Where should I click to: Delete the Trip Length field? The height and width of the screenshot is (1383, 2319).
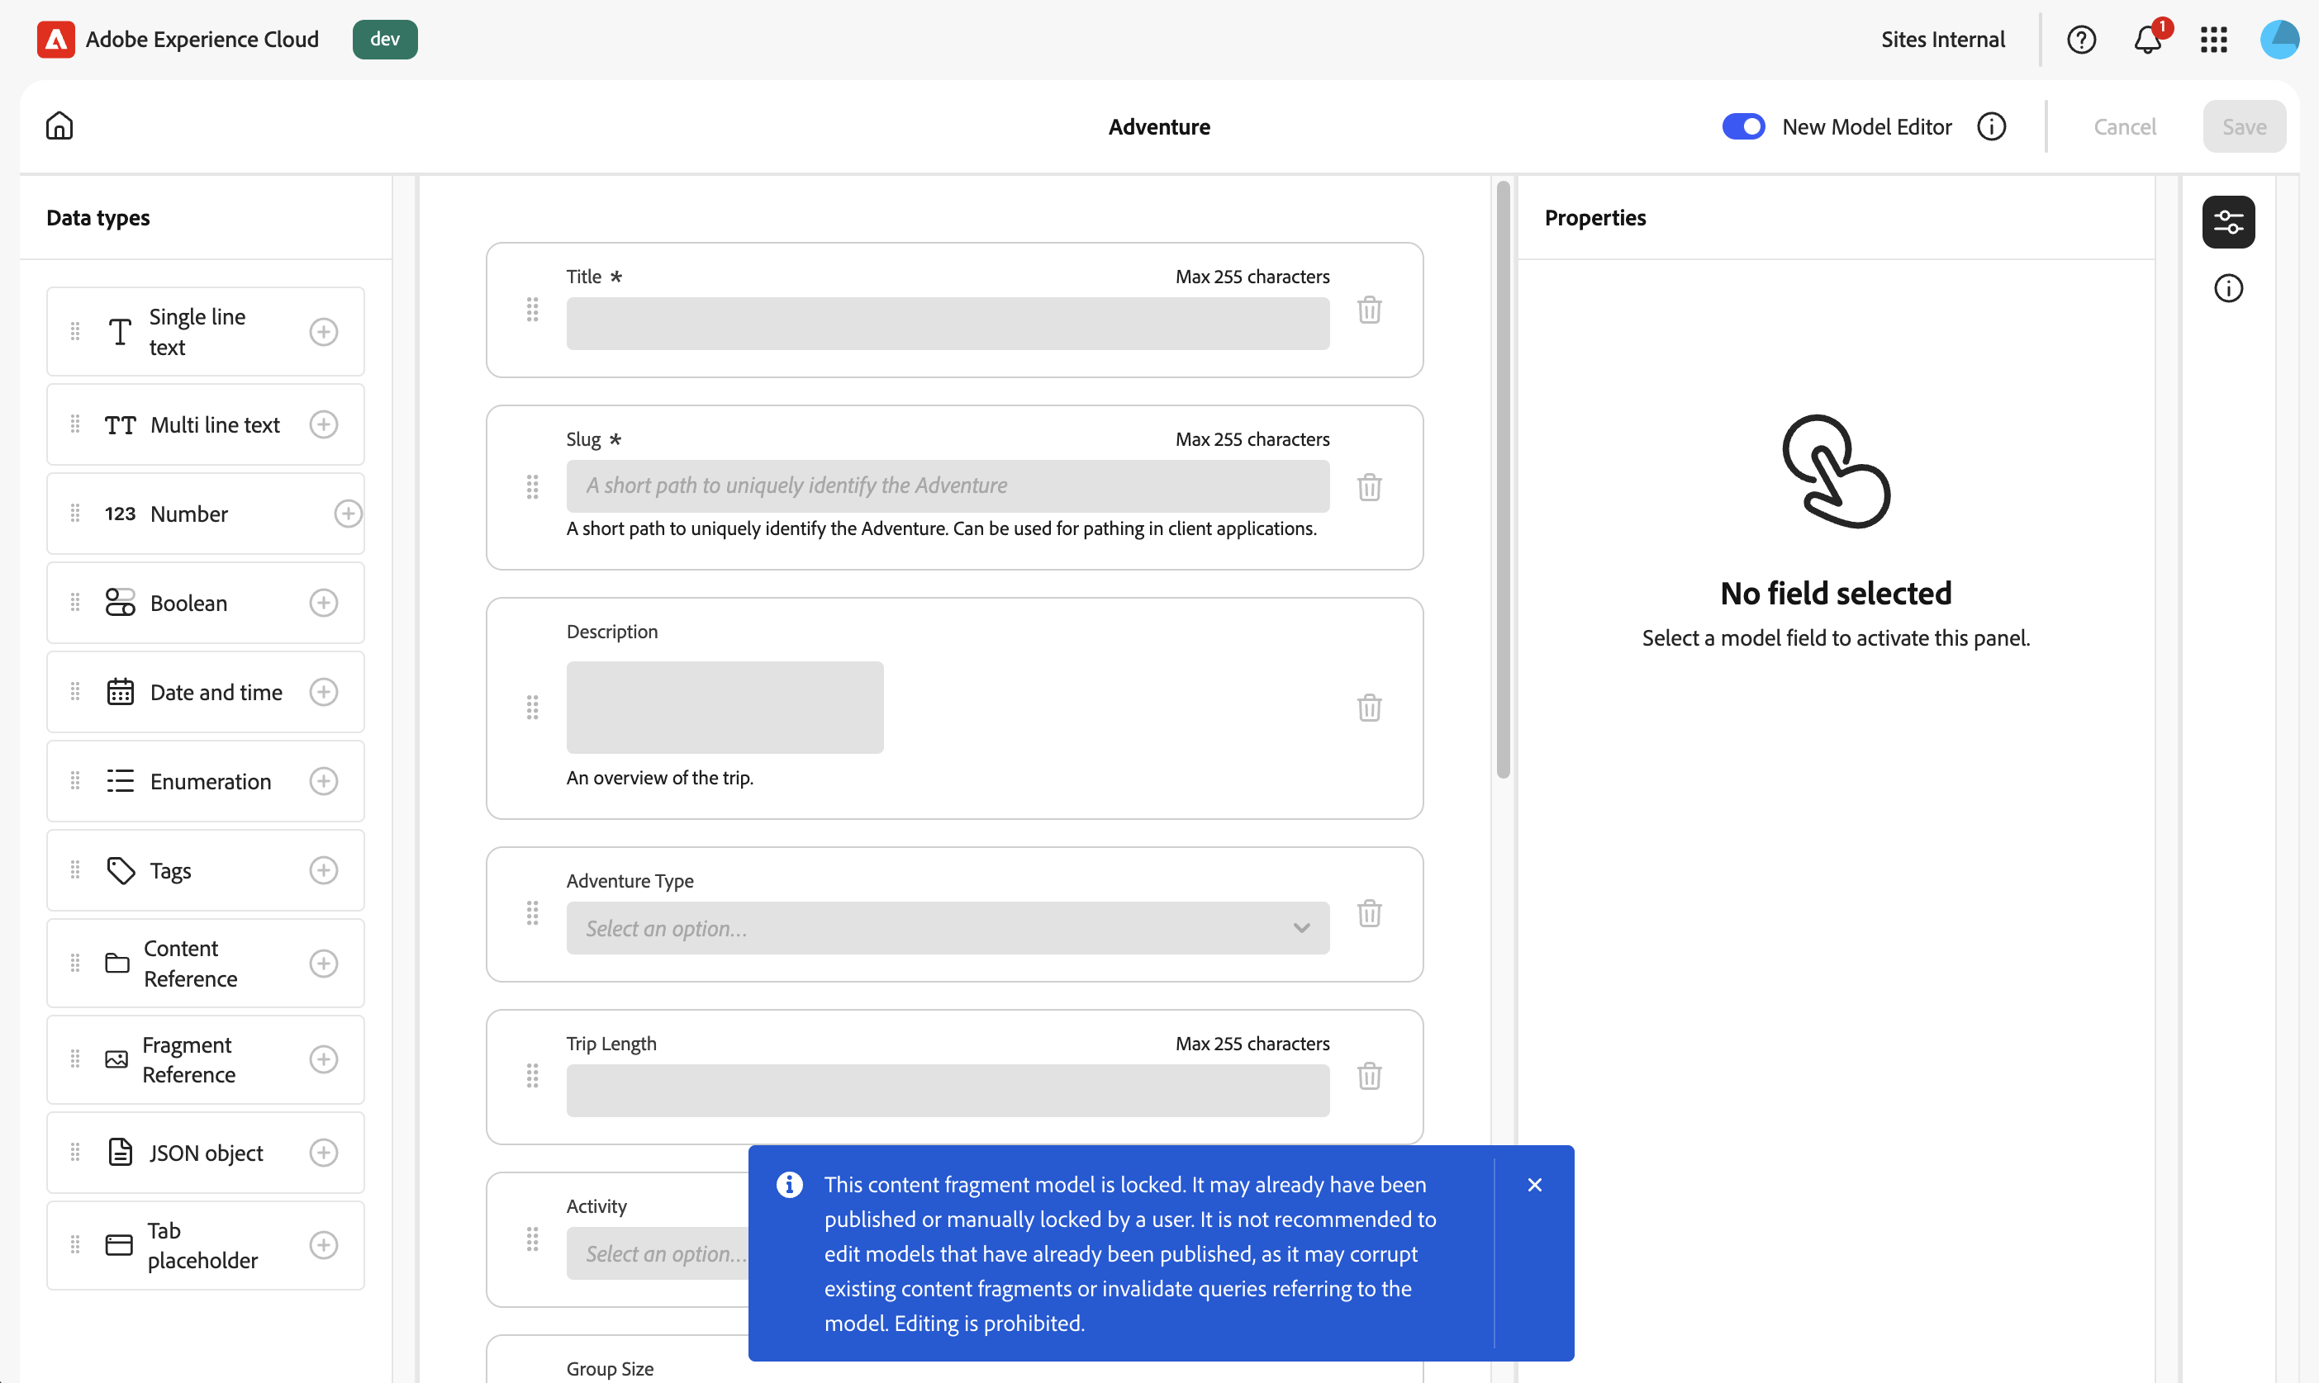point(1369,1077)
